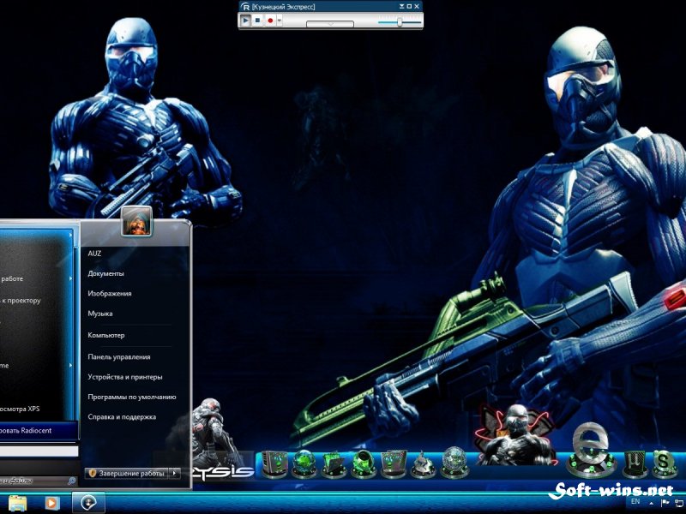The width and height of the screenshot is (686, 514).
Task: Open Windows Explorer from taskbar
Action: (17, 503)
